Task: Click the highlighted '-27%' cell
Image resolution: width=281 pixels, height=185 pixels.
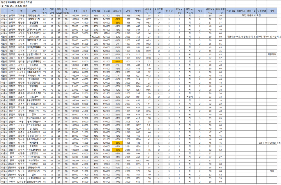Action: [x=117, y=19]
